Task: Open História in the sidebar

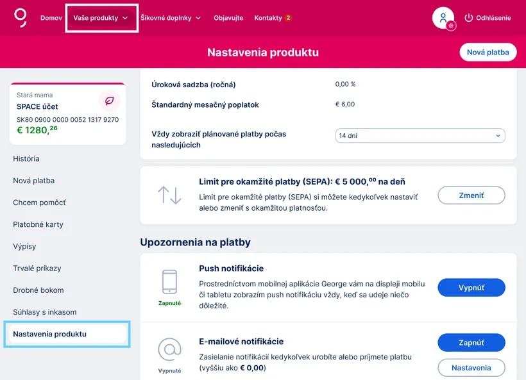Action: coord(26,159)
